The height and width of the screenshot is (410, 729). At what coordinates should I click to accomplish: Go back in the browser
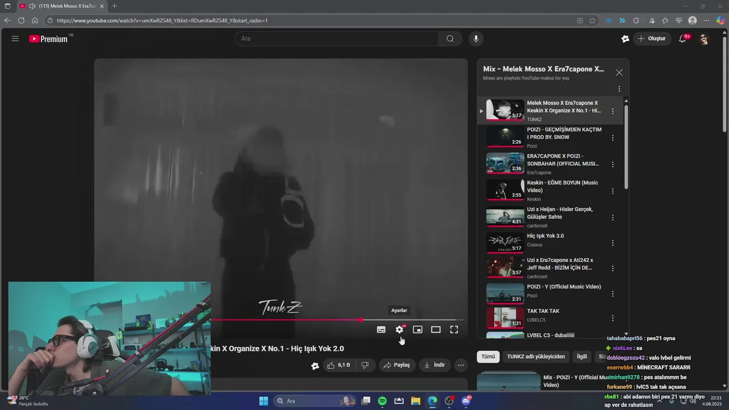(x=7, y=20)
